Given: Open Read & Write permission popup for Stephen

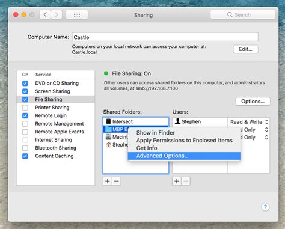Looking at the screenshot, I should click(249, 122).
